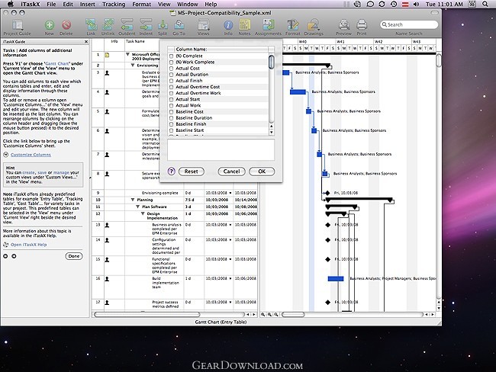Click the resource icon in row 3

[108, 73]
